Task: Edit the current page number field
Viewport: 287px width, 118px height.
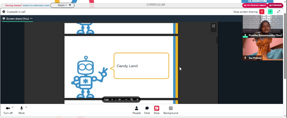Action: point(112,99)
